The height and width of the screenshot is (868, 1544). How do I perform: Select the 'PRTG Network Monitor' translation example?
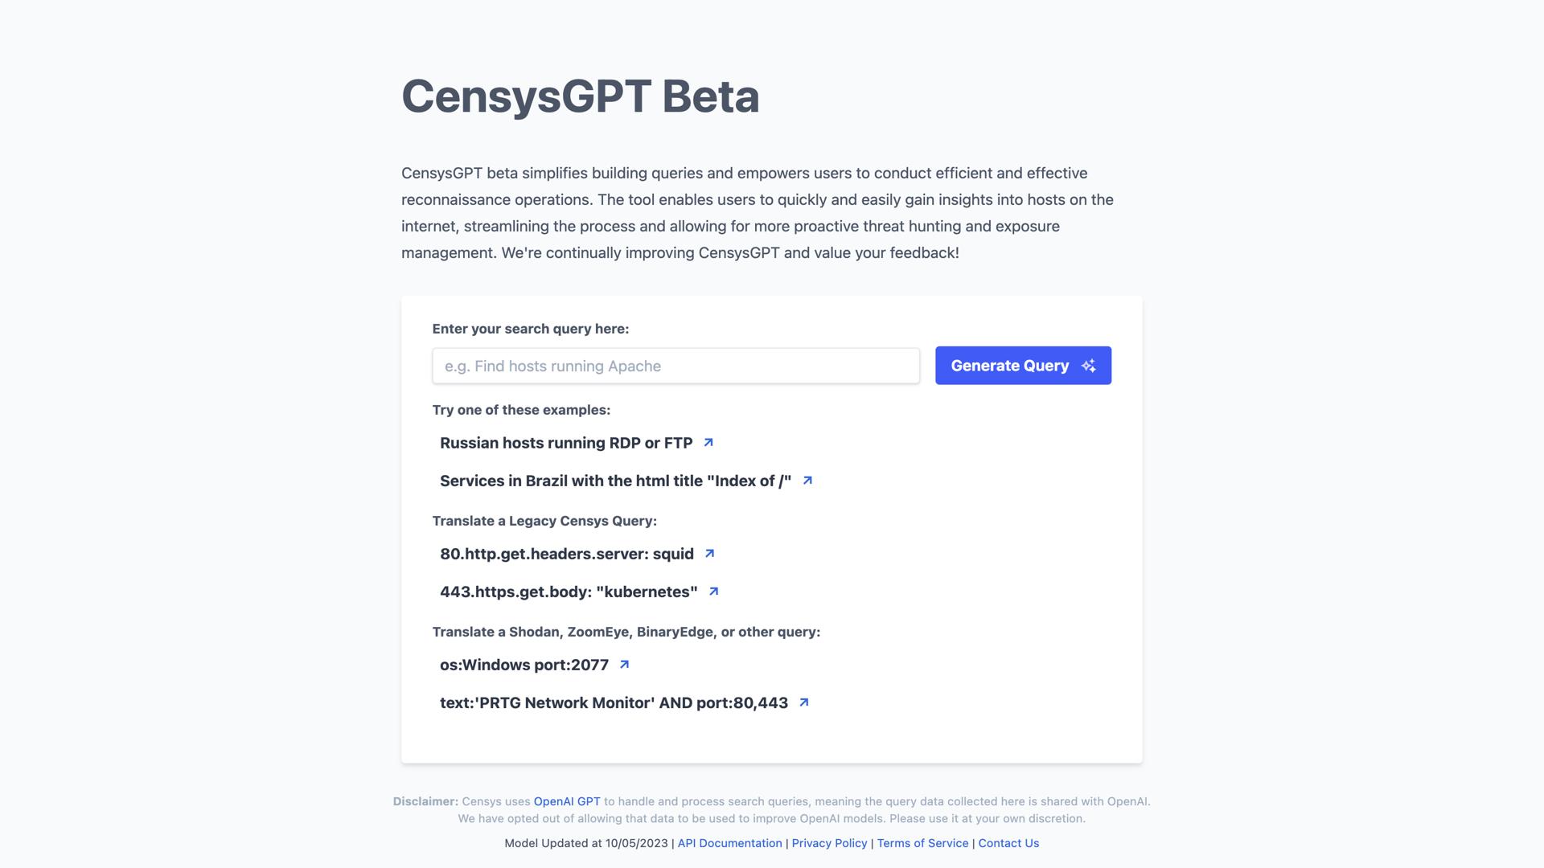tap(614, 702)
